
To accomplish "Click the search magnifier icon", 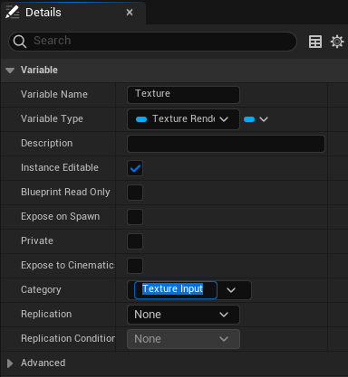I will pyautogui.click(x=20, y=42).
